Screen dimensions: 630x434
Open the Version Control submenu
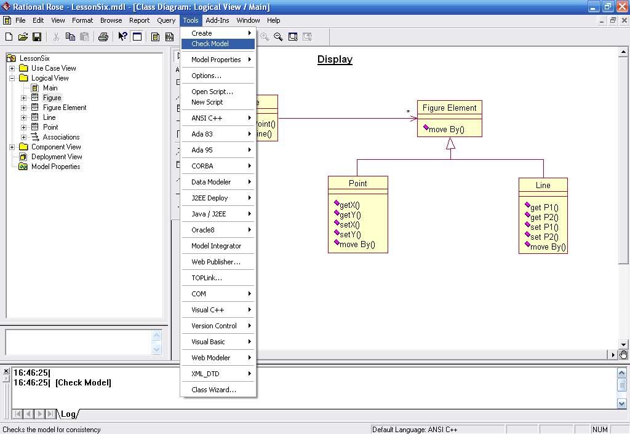click(218, 326)
